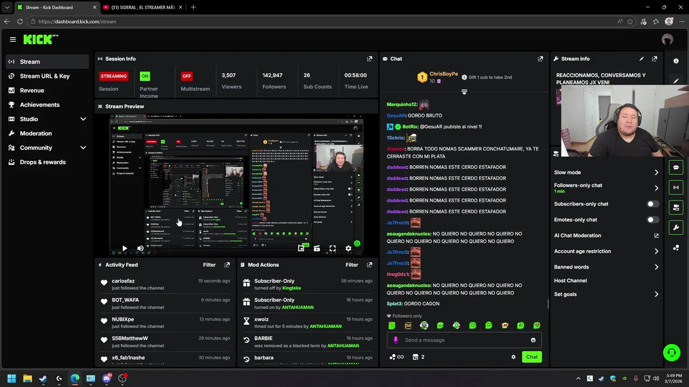Pop out the Stream info panel
Viewport: 689px width, 387px height.
654,59
